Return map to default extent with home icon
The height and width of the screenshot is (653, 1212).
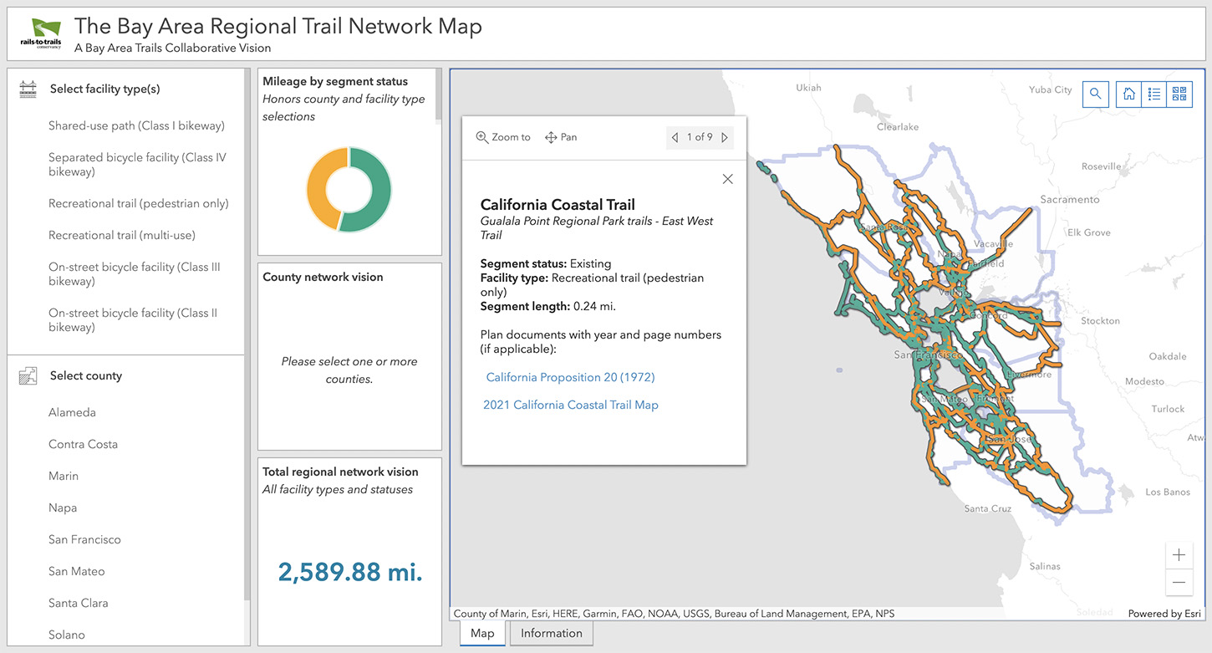point(1128,94)
